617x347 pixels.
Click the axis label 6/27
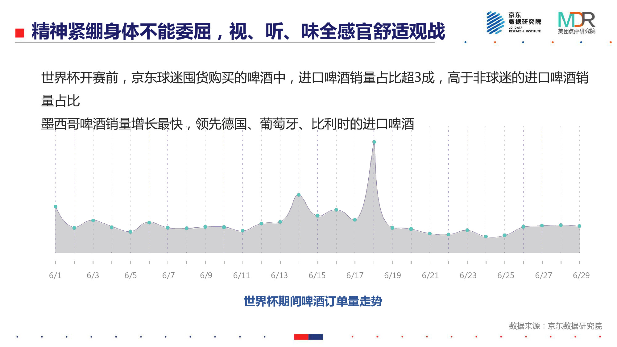(544, 275)
